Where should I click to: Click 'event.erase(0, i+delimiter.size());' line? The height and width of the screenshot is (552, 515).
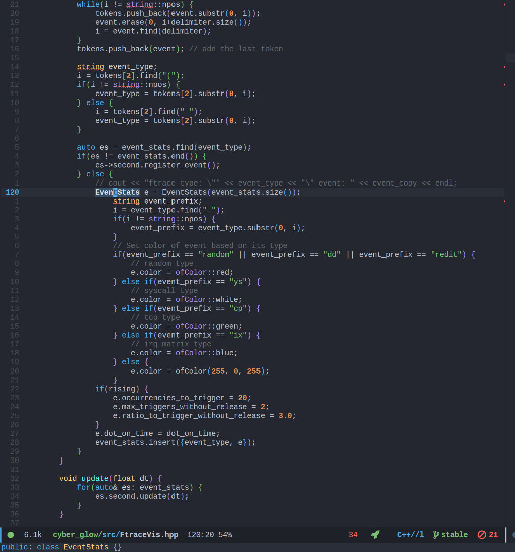173,22
